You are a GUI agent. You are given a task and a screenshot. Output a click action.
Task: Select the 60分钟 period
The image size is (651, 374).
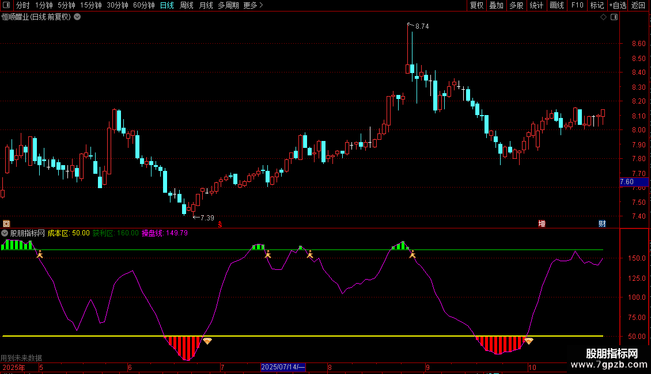(x=144, y=5)
